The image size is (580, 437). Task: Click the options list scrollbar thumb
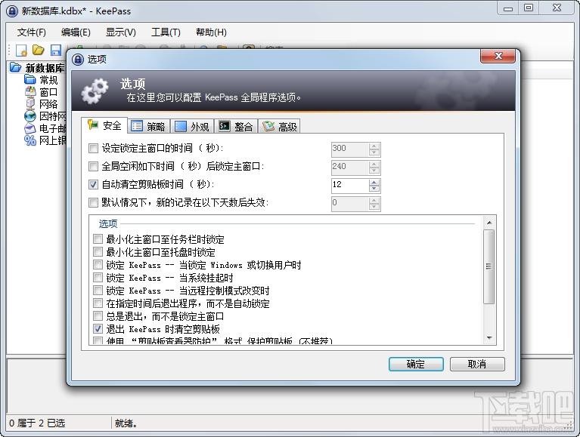click(489, 266)
